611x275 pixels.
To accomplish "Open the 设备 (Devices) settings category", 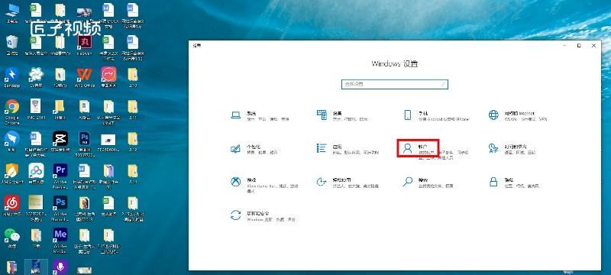I will 342,115.
